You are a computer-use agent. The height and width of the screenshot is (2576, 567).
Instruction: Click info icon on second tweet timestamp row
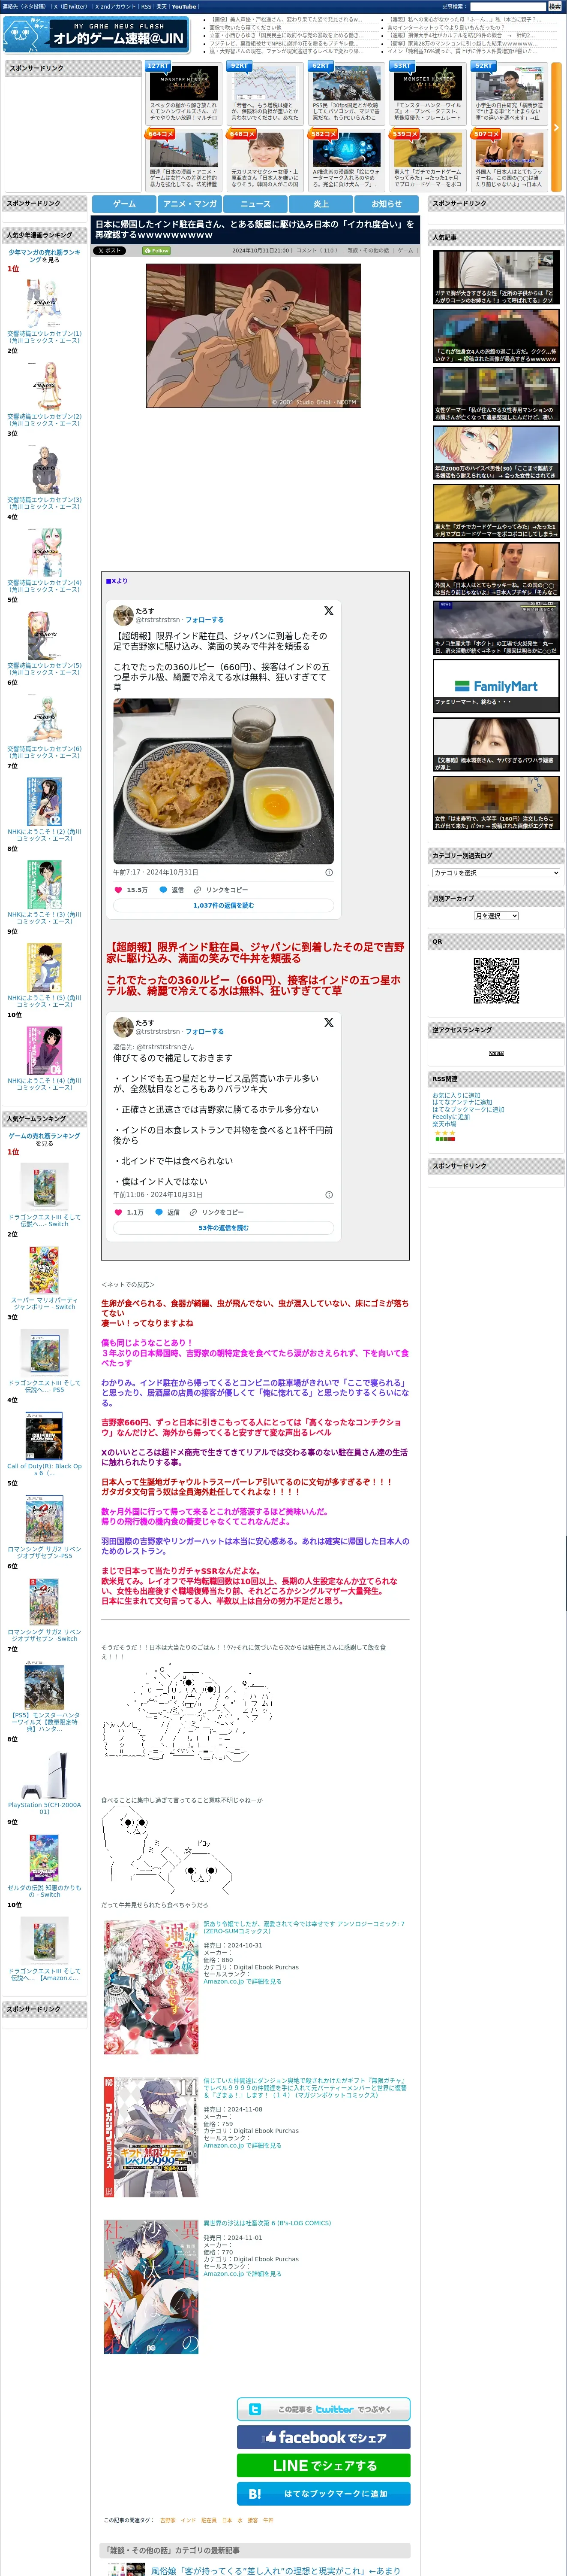tap(330, 1194)
